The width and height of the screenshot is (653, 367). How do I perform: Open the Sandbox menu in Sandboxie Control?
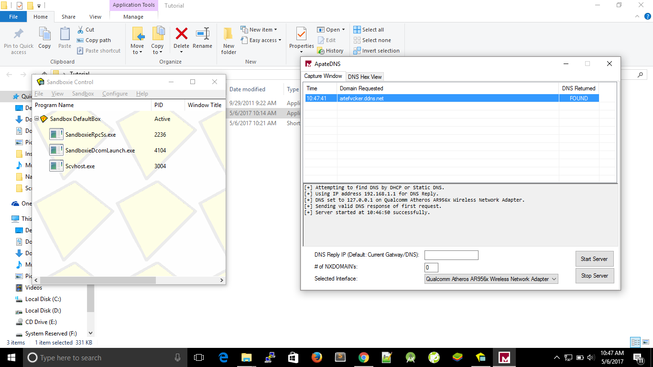pos(83,94)
